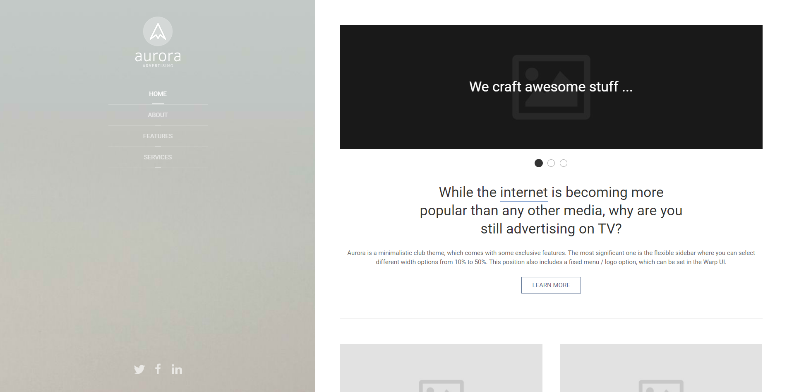Image resolution: width=787 pixels, height=392 pixels.
Task: Select the first slideshow dot
Action: point(539,163)
